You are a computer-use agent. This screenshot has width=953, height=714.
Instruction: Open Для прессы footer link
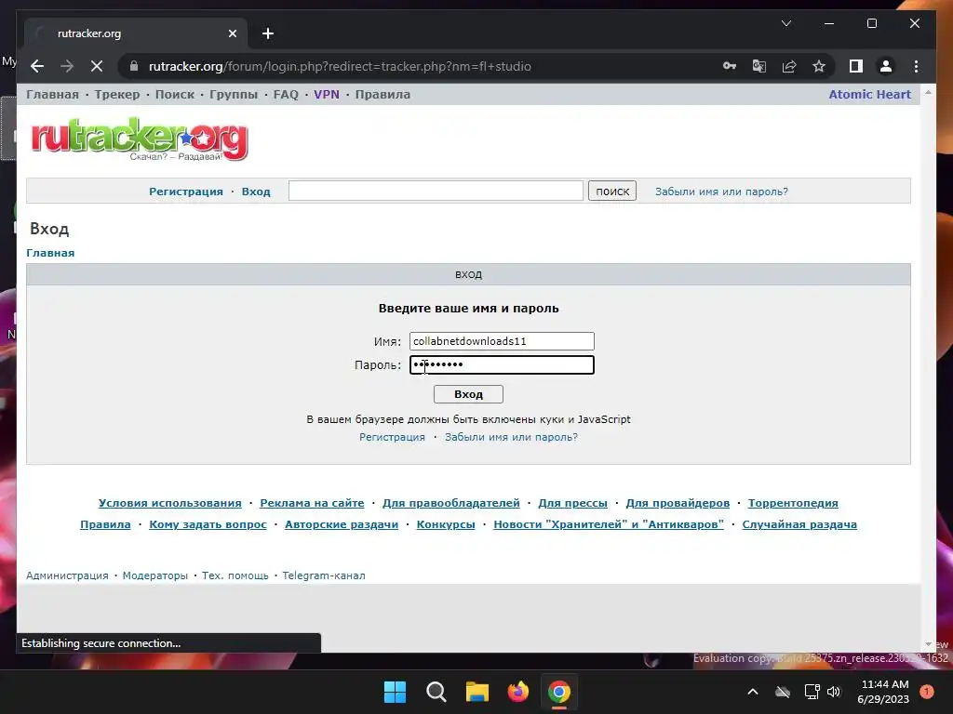pos(572,503)
